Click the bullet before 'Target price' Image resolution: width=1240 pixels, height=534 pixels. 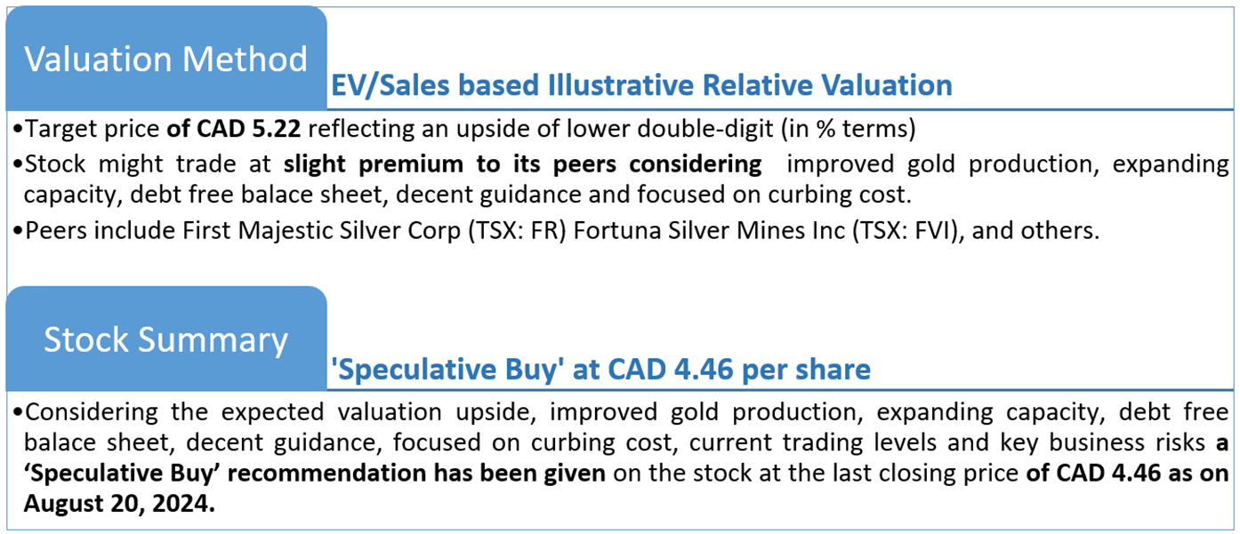(x=18, y=130)
